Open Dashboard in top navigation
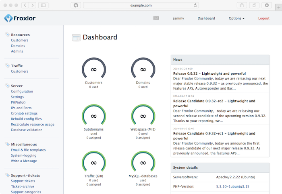Screen dimensions: 282x194 (206, 18)
